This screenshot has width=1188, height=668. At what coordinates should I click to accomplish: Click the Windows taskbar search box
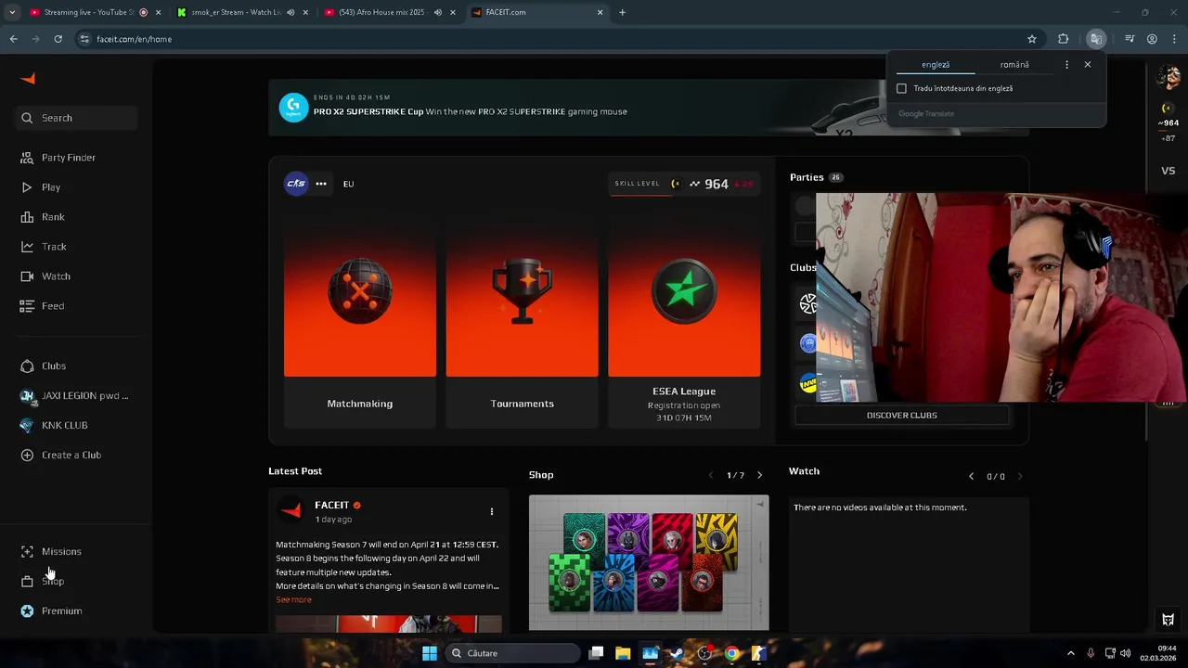[x=512, y=653]
